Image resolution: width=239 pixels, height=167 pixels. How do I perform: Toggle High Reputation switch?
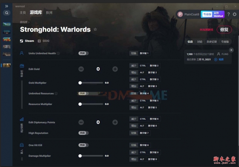pyautogui.click(x=83, y=133)
